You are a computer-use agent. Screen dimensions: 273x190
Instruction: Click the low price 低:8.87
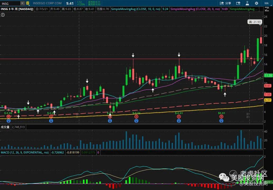pyautogui.click(x=78, y=9)
